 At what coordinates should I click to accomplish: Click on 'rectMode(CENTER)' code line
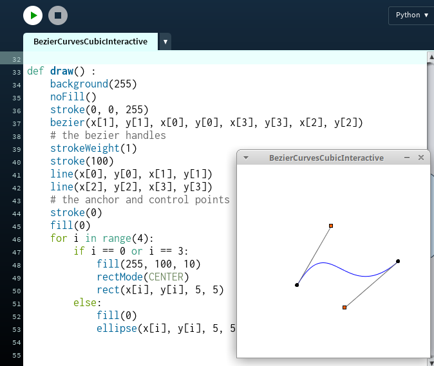tap(142, 277)
